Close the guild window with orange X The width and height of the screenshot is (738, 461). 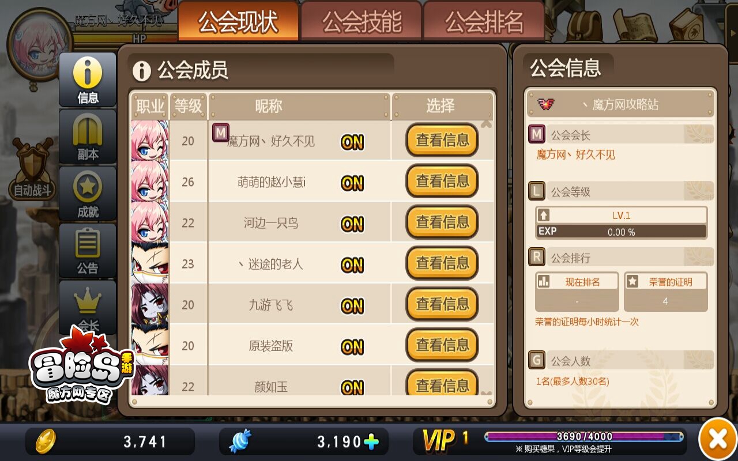718,440
